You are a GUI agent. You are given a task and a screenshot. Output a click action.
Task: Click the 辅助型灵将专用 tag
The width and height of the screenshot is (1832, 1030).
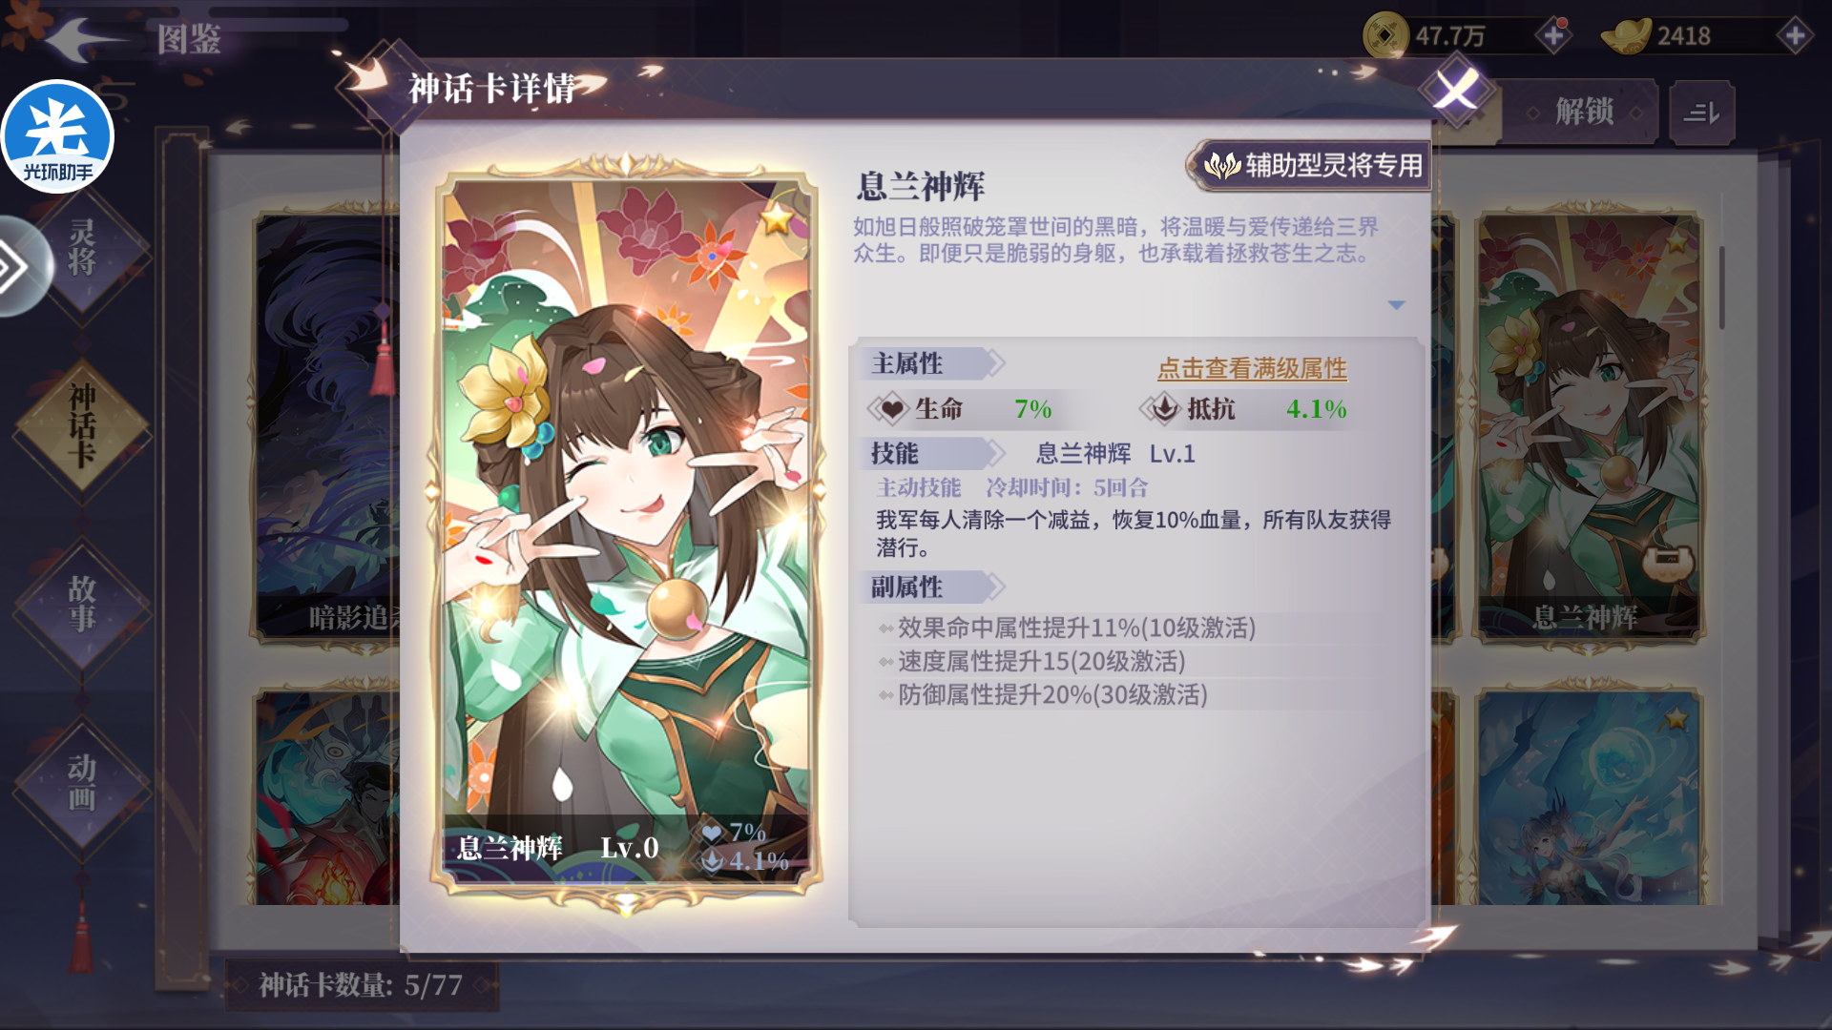tap(1312, 166)
